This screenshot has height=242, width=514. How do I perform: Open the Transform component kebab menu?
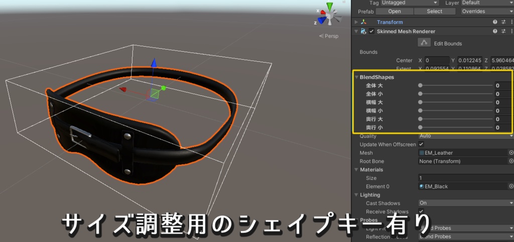[511, 22]
